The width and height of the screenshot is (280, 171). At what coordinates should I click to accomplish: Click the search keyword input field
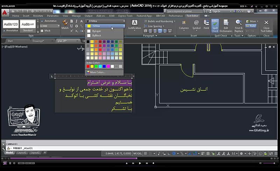[x=184, y=11]
